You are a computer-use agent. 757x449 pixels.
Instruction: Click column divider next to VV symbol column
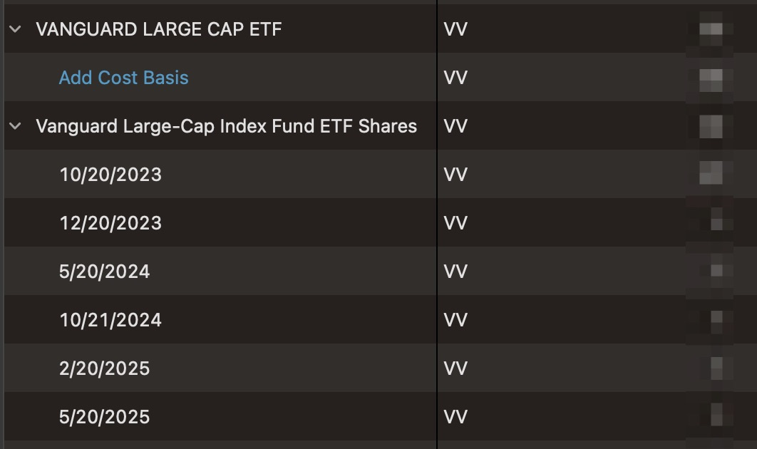[437, 224]
